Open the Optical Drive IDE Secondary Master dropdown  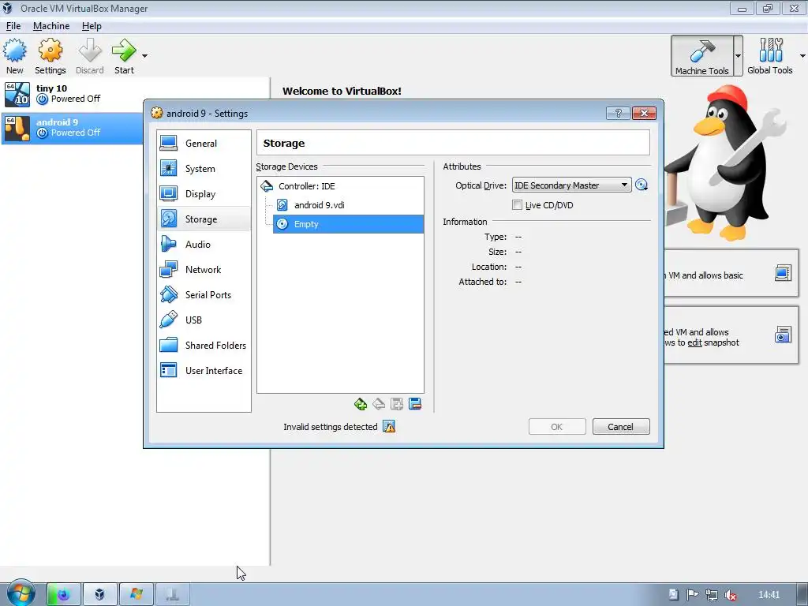[x=571, y=185]
